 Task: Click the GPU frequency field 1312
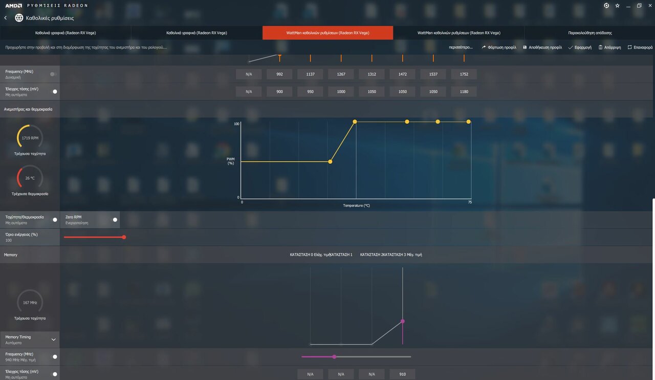click(372, 74)
